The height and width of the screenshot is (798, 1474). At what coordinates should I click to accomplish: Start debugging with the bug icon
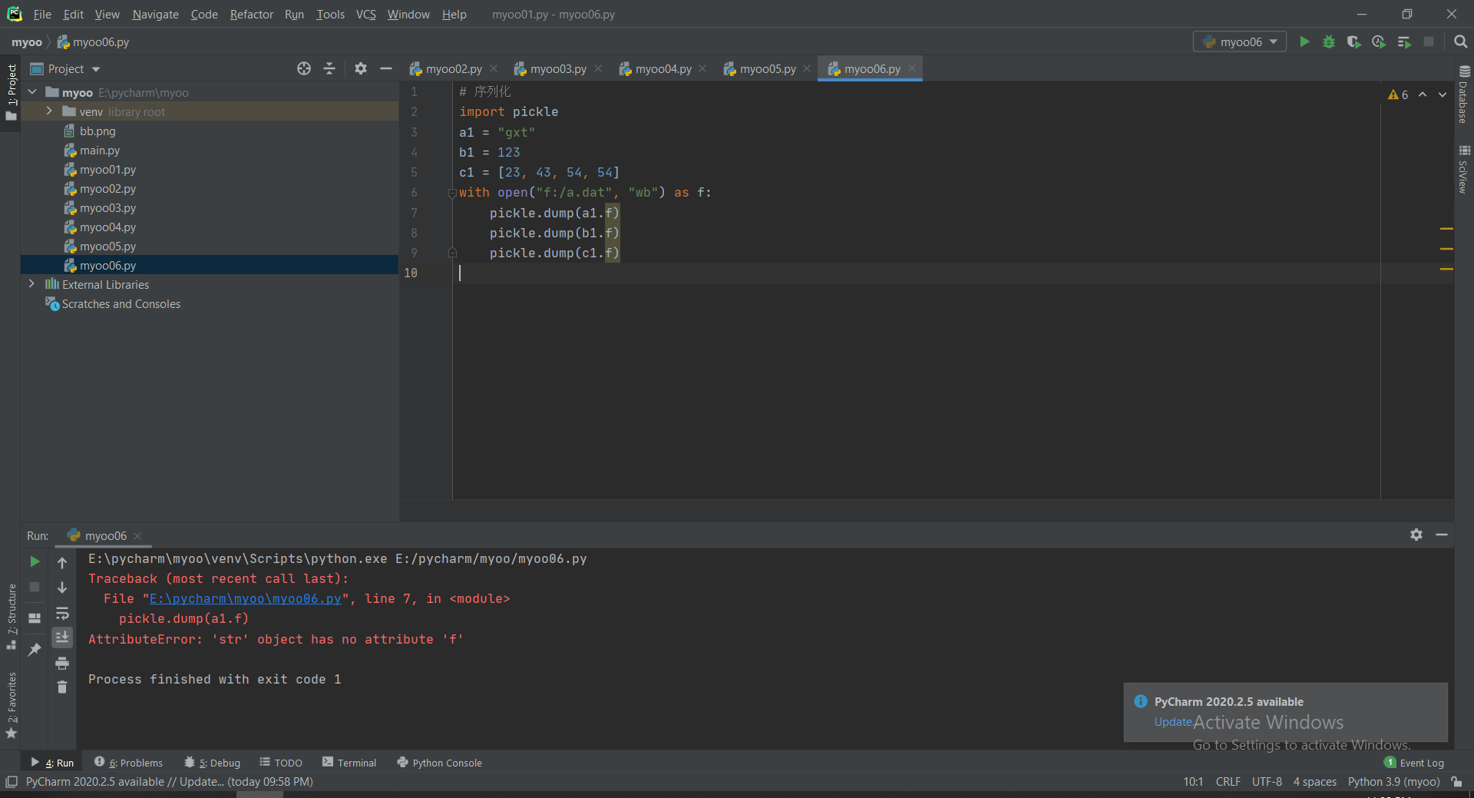pos(1329,41)
